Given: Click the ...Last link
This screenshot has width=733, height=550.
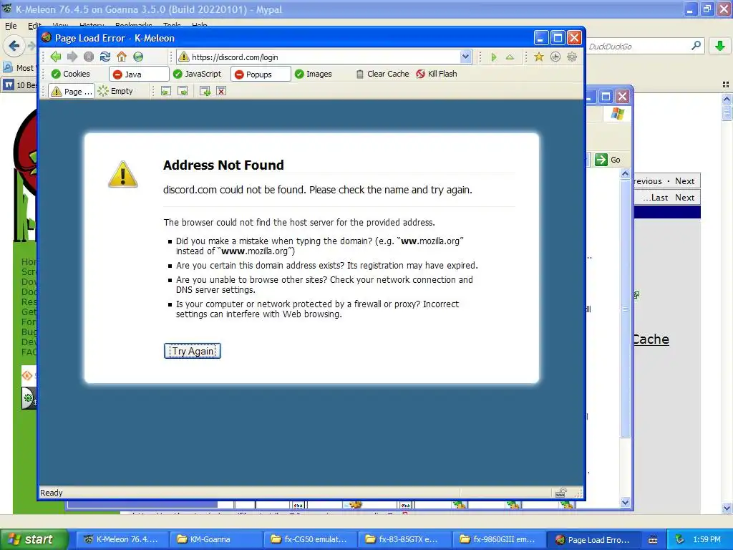Looking at the screenshot, I should (655, 198).
